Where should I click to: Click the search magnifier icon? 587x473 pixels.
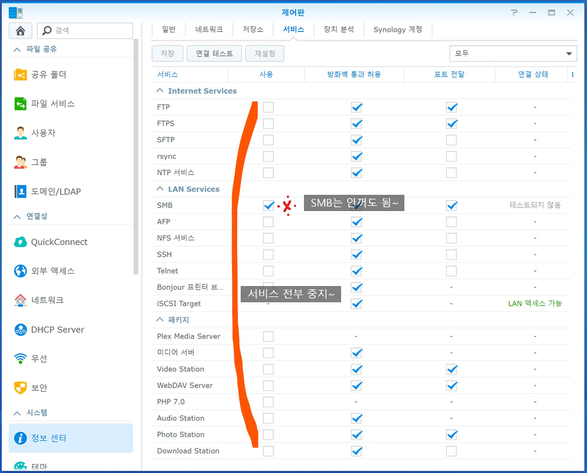(47, 30)
